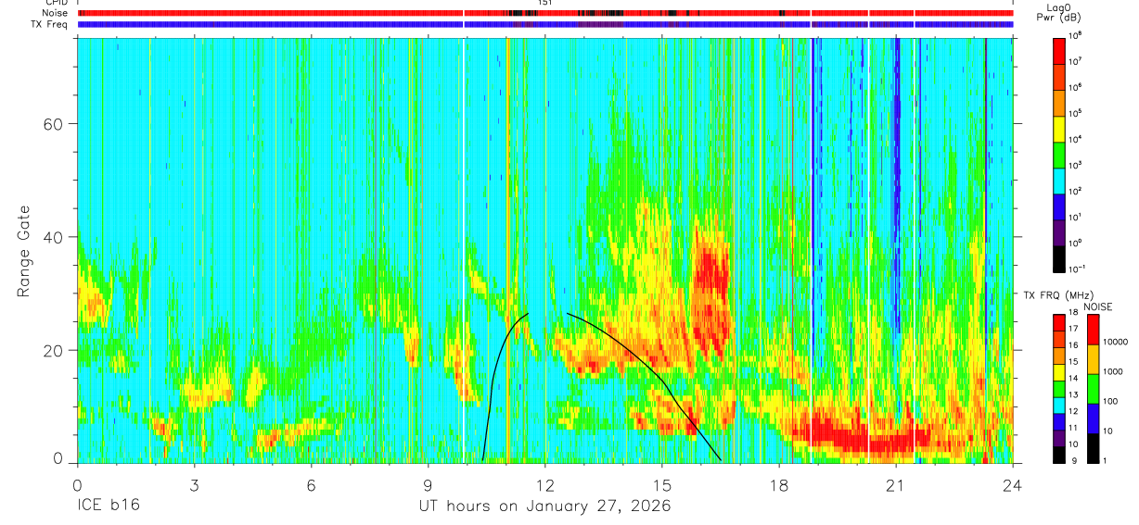Screen dimensions: 1139x525
Task: Click the 'TX Freq' row label at top left
Action: click(49, 24)
